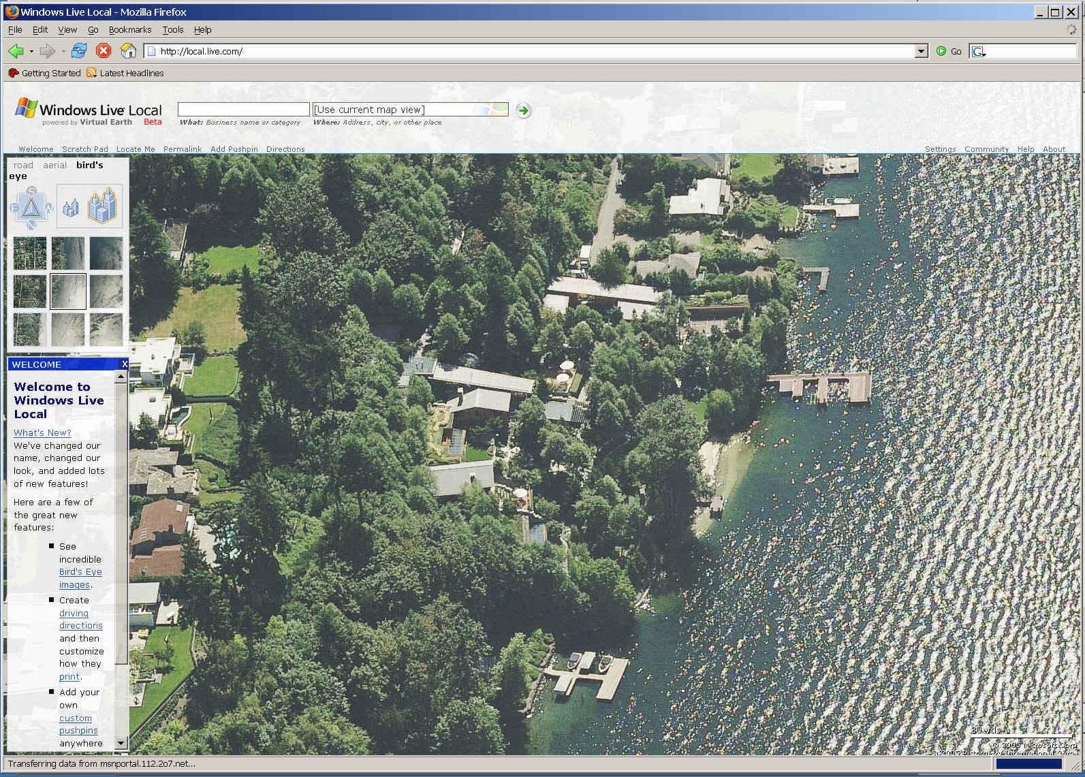The image size is (1085, 777).
Task: Select the top-left bird's eye thumbnail tile
Action: point(30,253)
